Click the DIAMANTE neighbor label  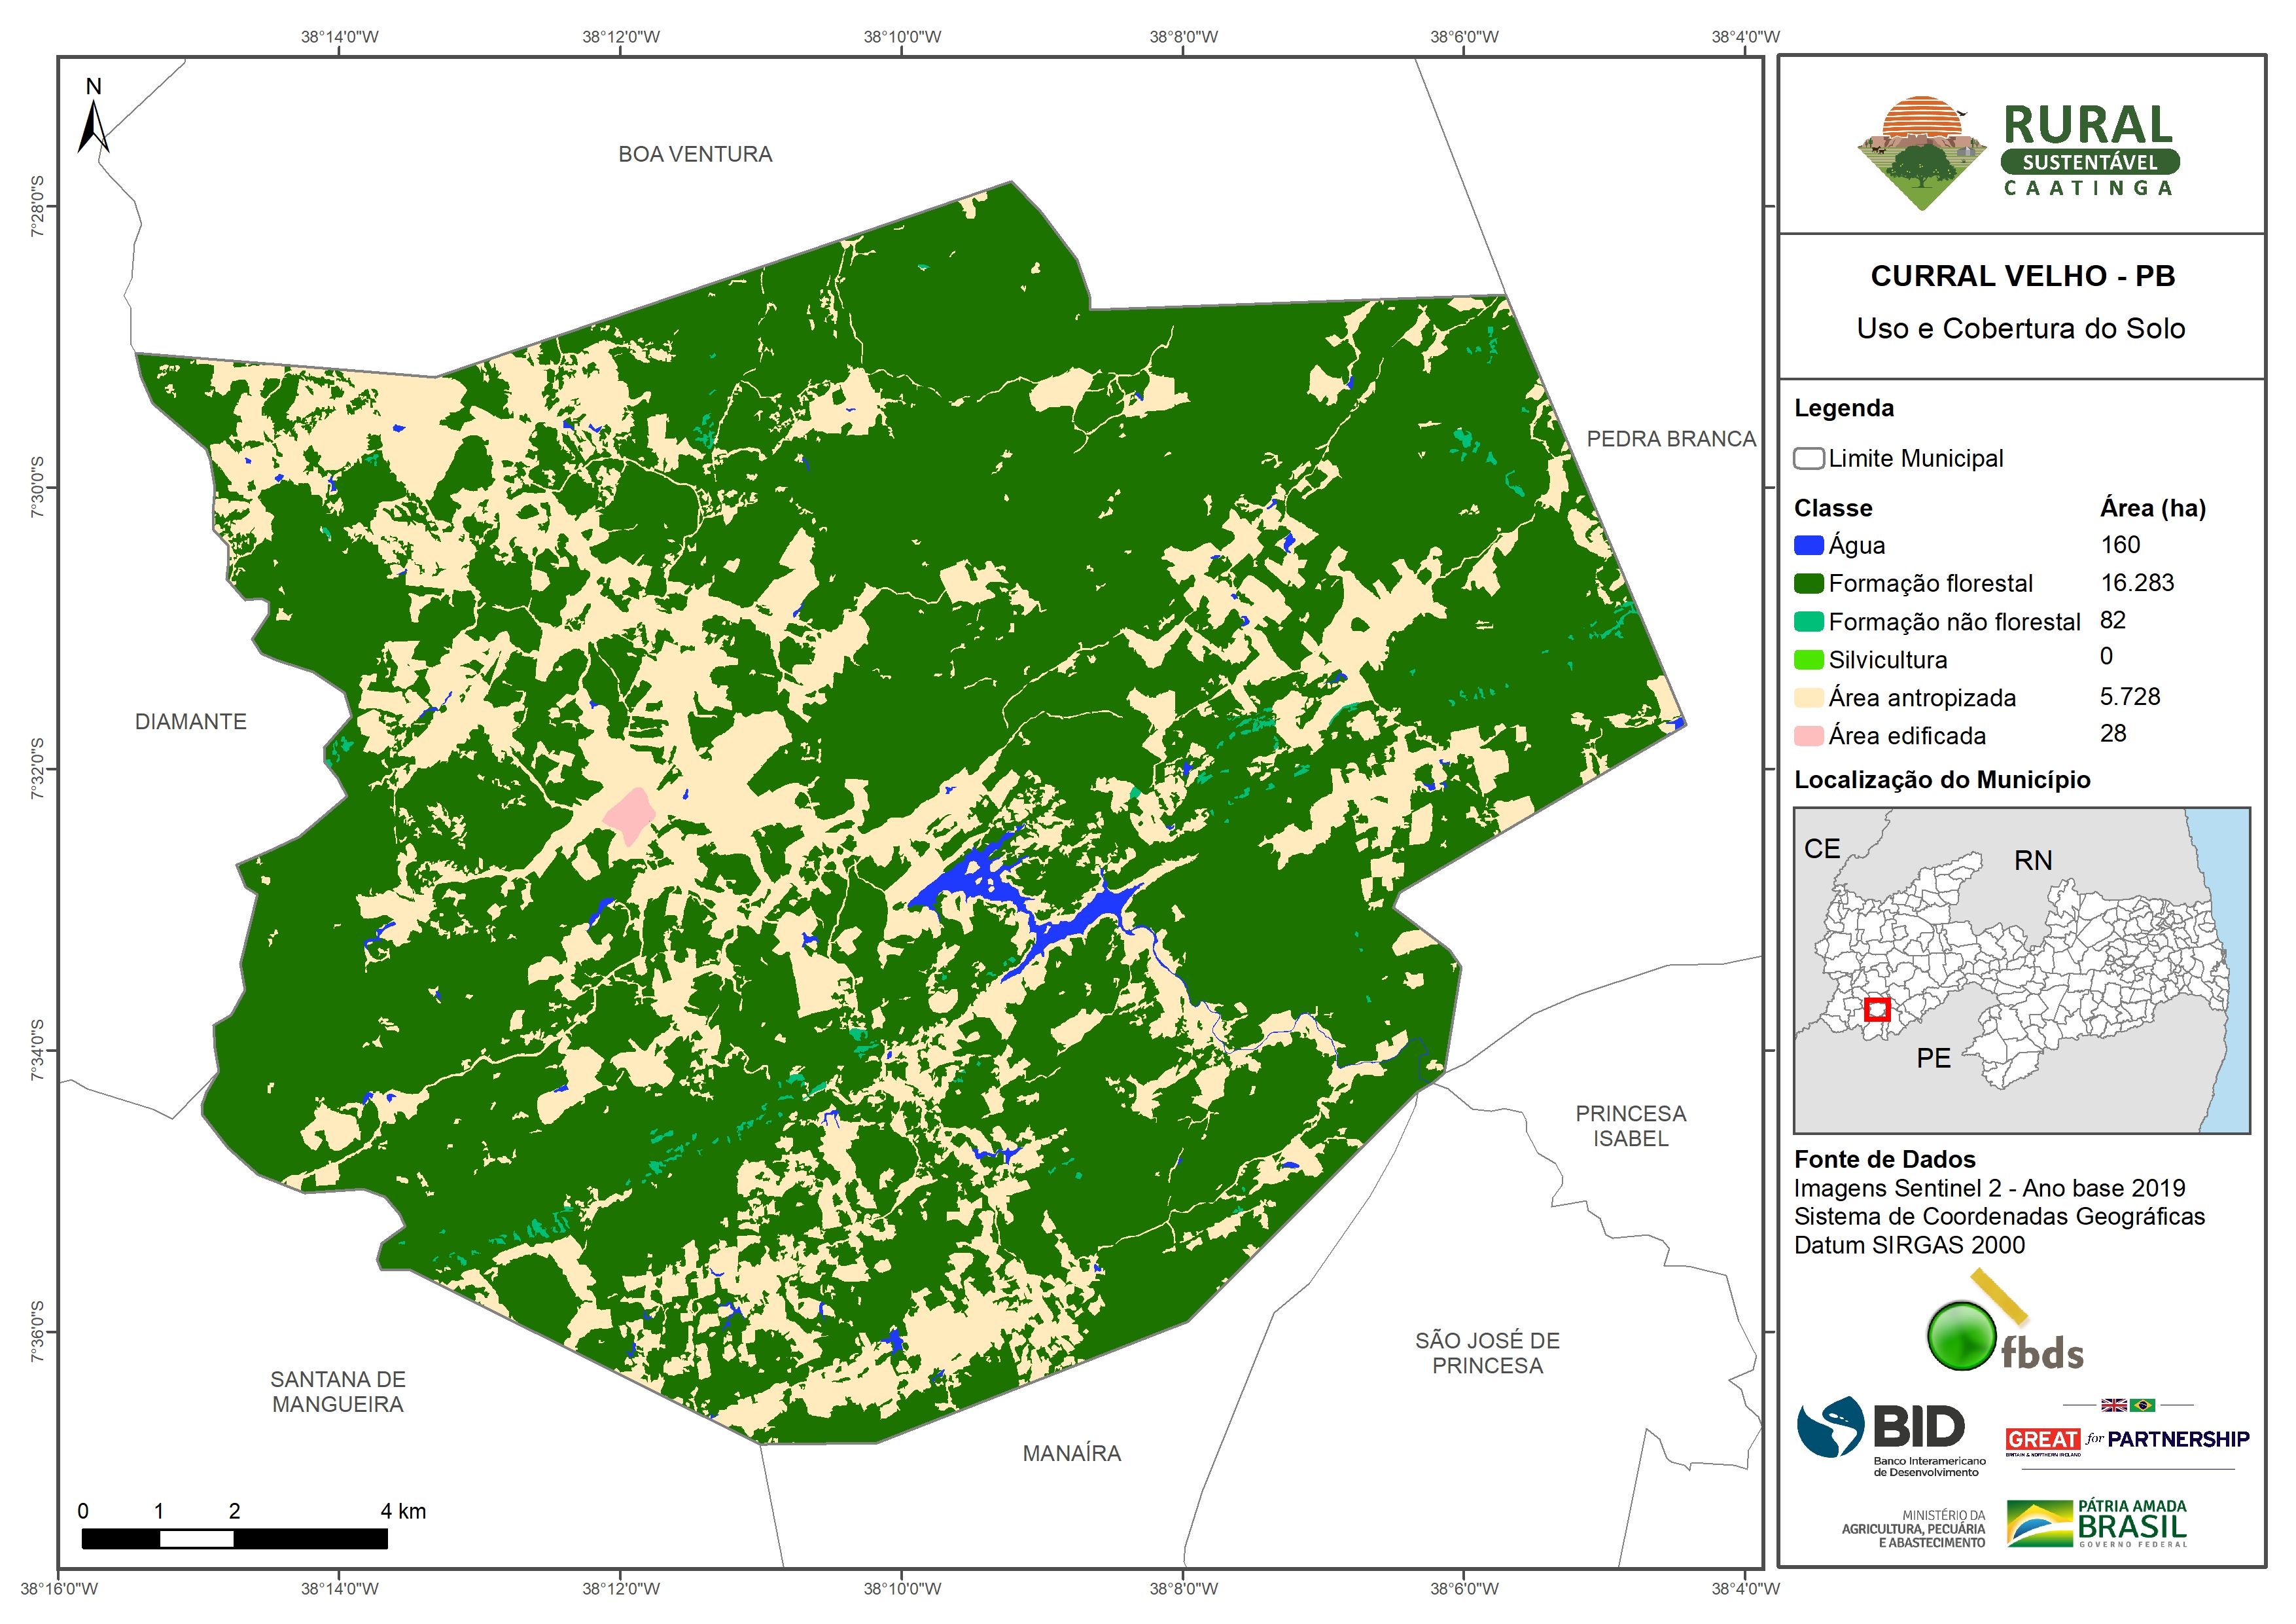pos(190,721)
